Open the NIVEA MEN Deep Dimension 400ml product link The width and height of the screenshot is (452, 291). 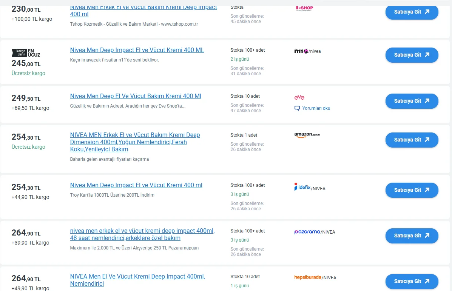135,142
